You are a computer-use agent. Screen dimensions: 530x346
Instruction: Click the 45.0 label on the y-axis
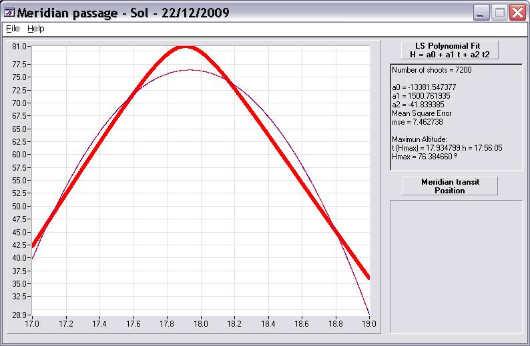19,232
